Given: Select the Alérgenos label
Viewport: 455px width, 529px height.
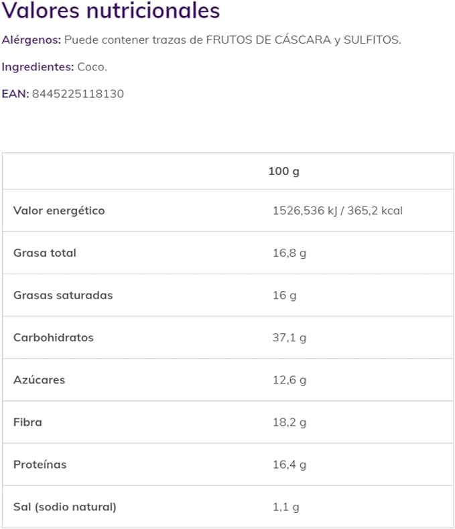Looking at the screenshot, I should [31, 40].
